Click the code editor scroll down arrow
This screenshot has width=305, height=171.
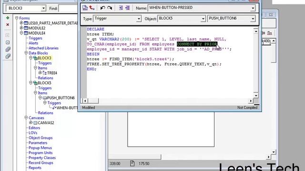256,95
